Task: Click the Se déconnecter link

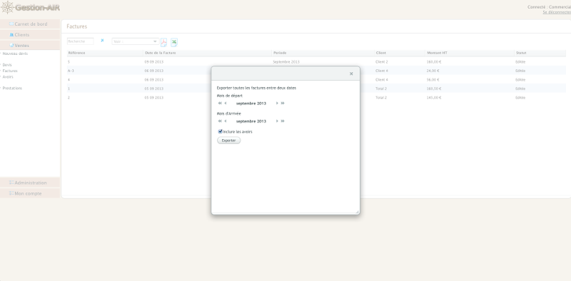Action: coord(557,12)
